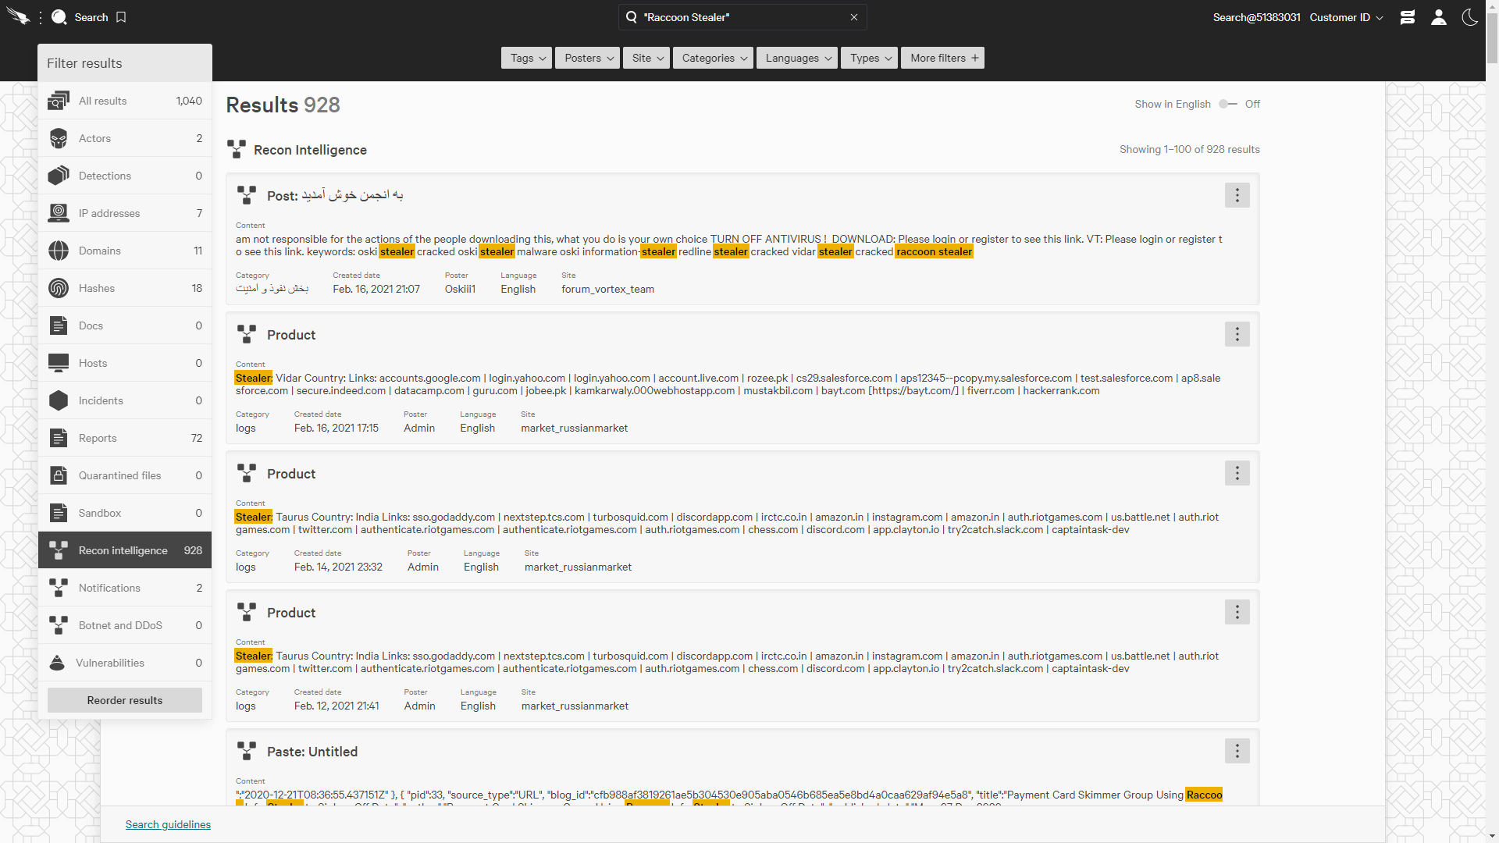1499x843 pixels.
Task: Select the Reports filter icon
Action: click(59, 438)
